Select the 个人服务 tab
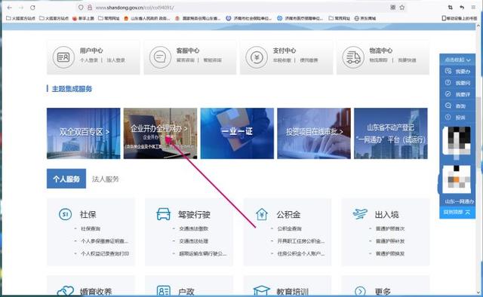 click(66, 179)
